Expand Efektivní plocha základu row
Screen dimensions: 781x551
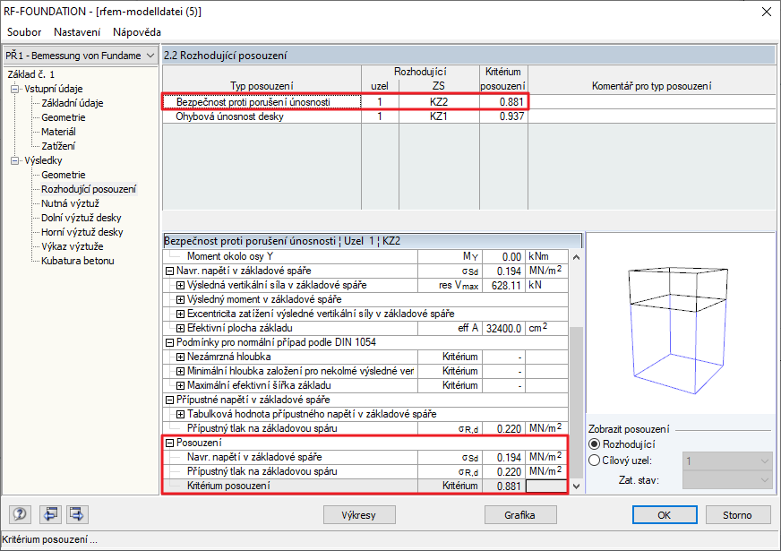click(180, 328)
